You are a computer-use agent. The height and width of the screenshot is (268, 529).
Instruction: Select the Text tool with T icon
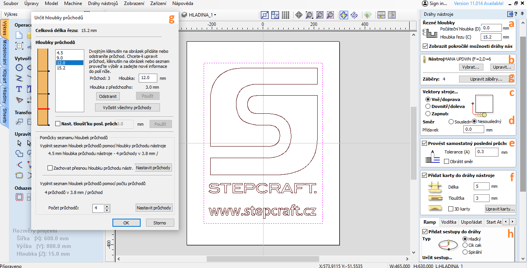[x=19, y=89]
